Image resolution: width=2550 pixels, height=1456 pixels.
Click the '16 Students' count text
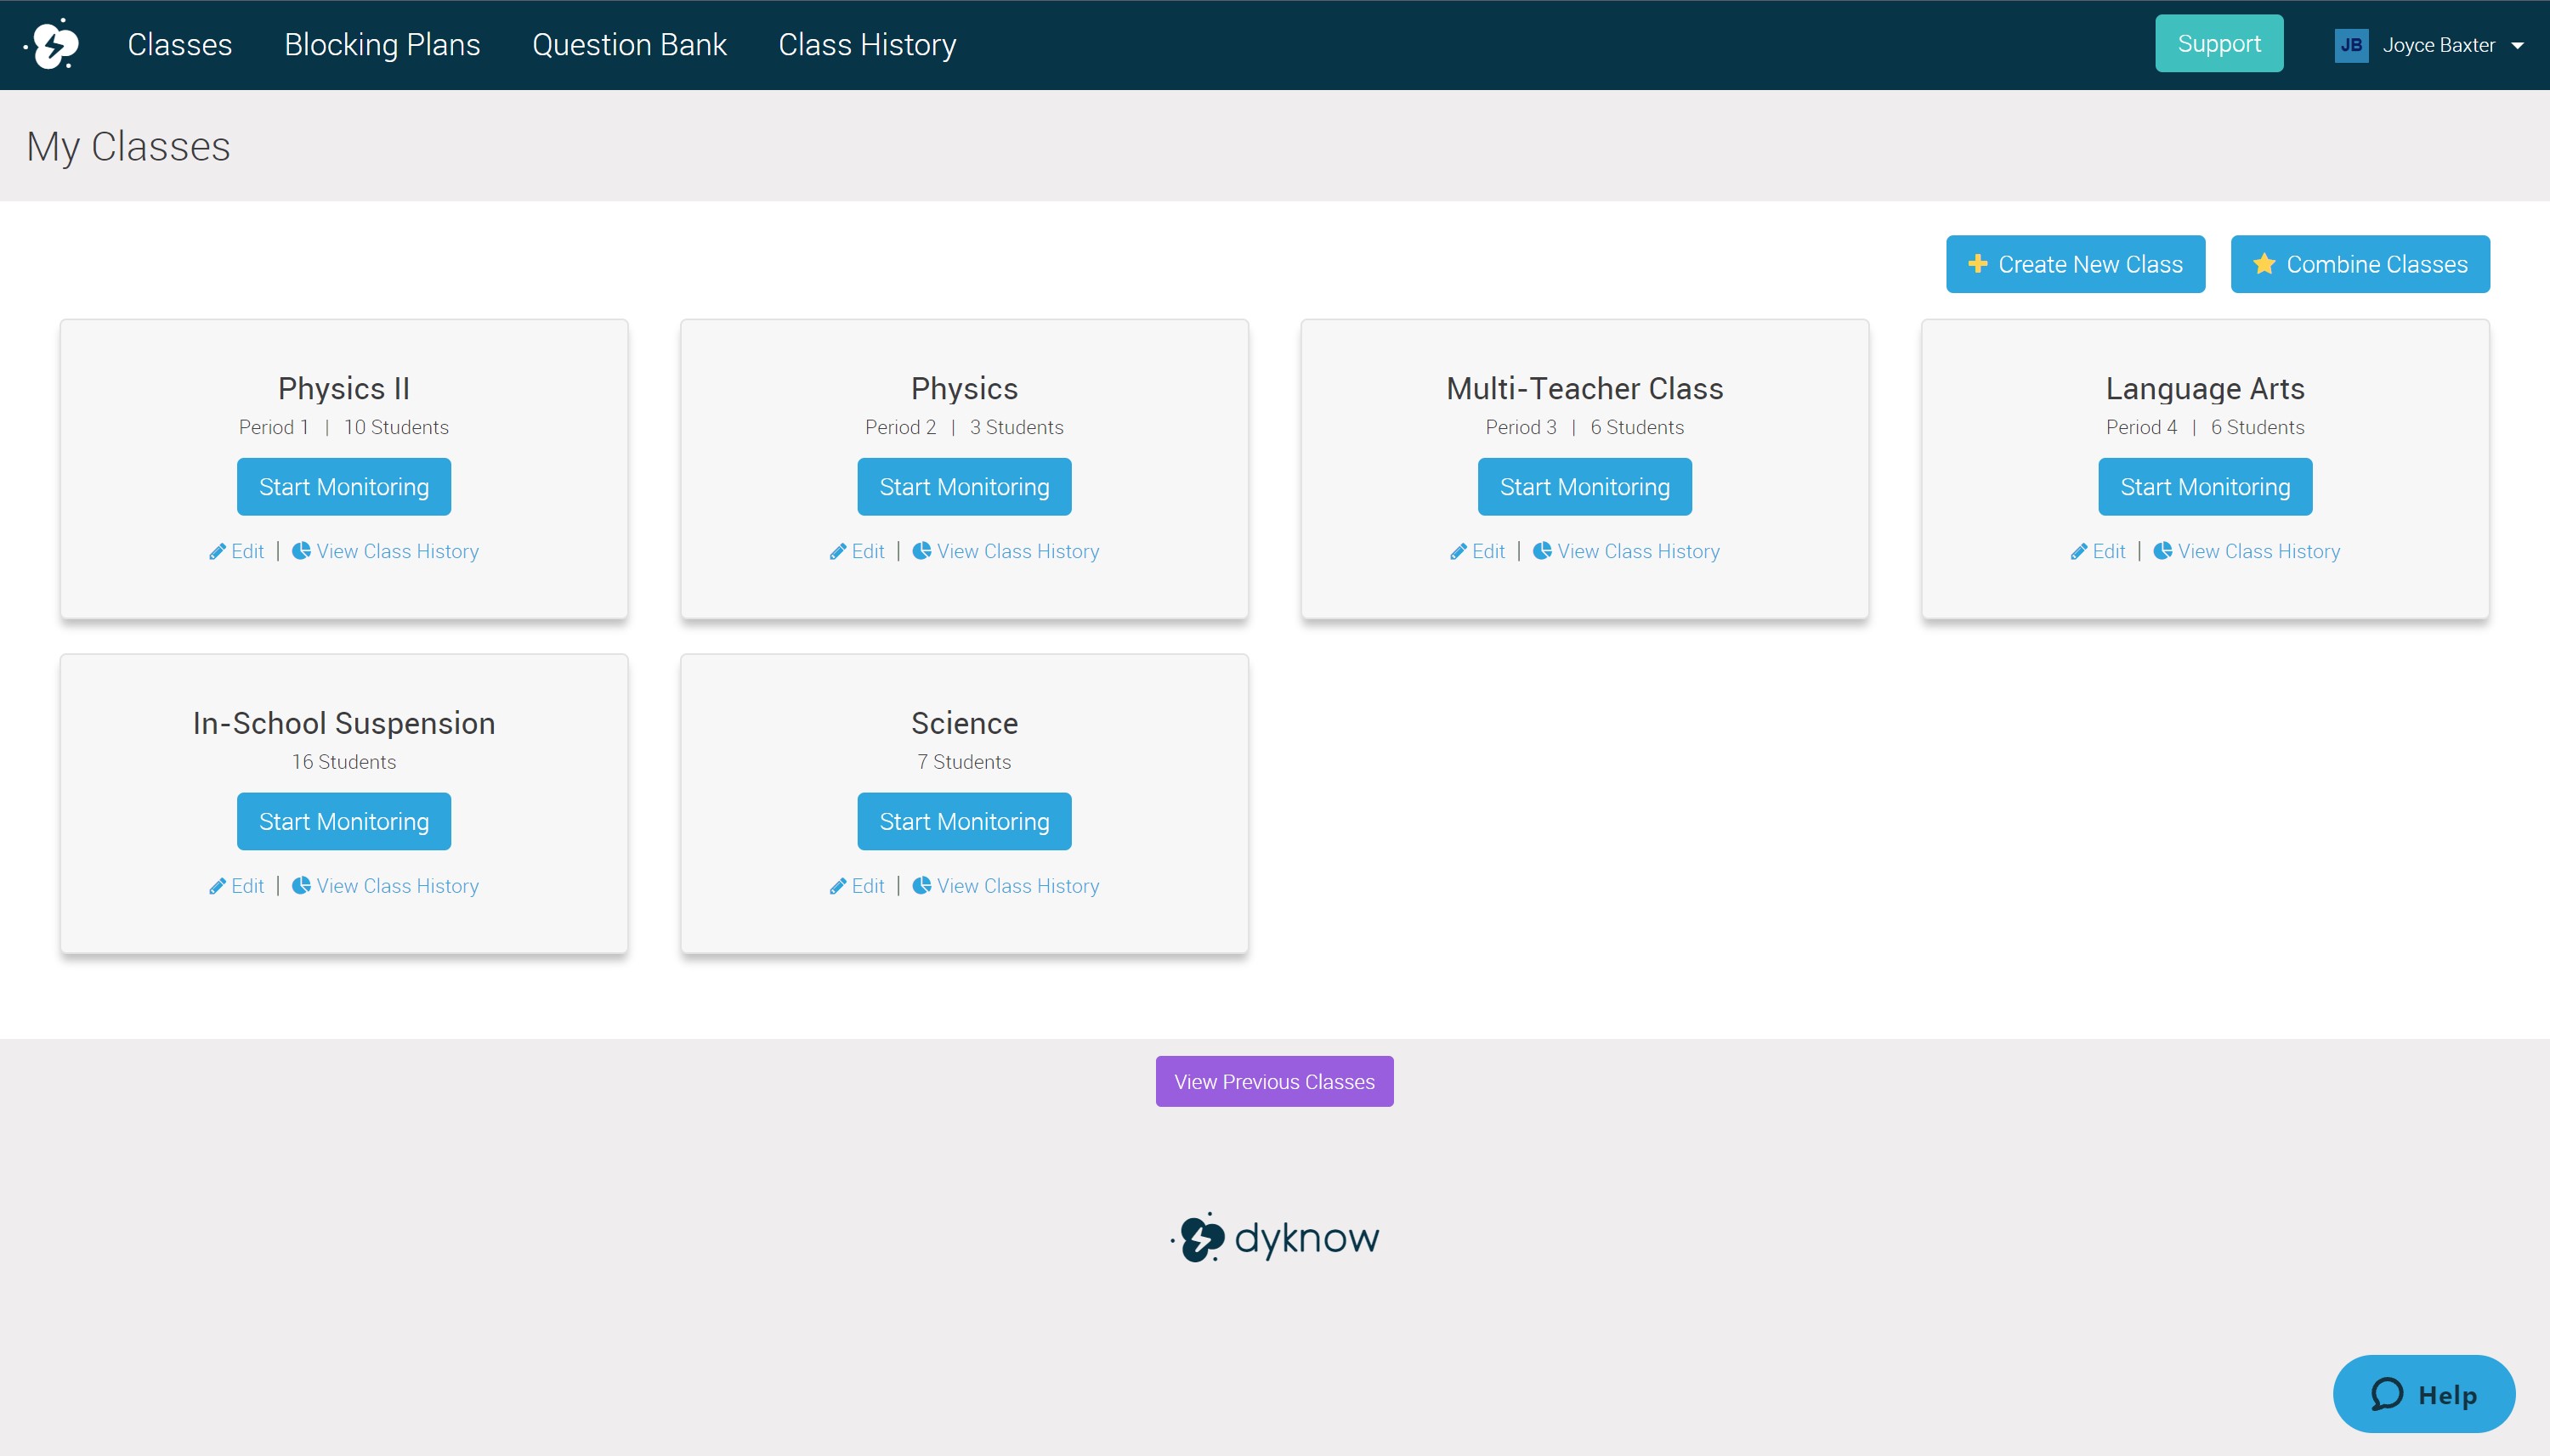pyautogui.click(x=344, y=762)
